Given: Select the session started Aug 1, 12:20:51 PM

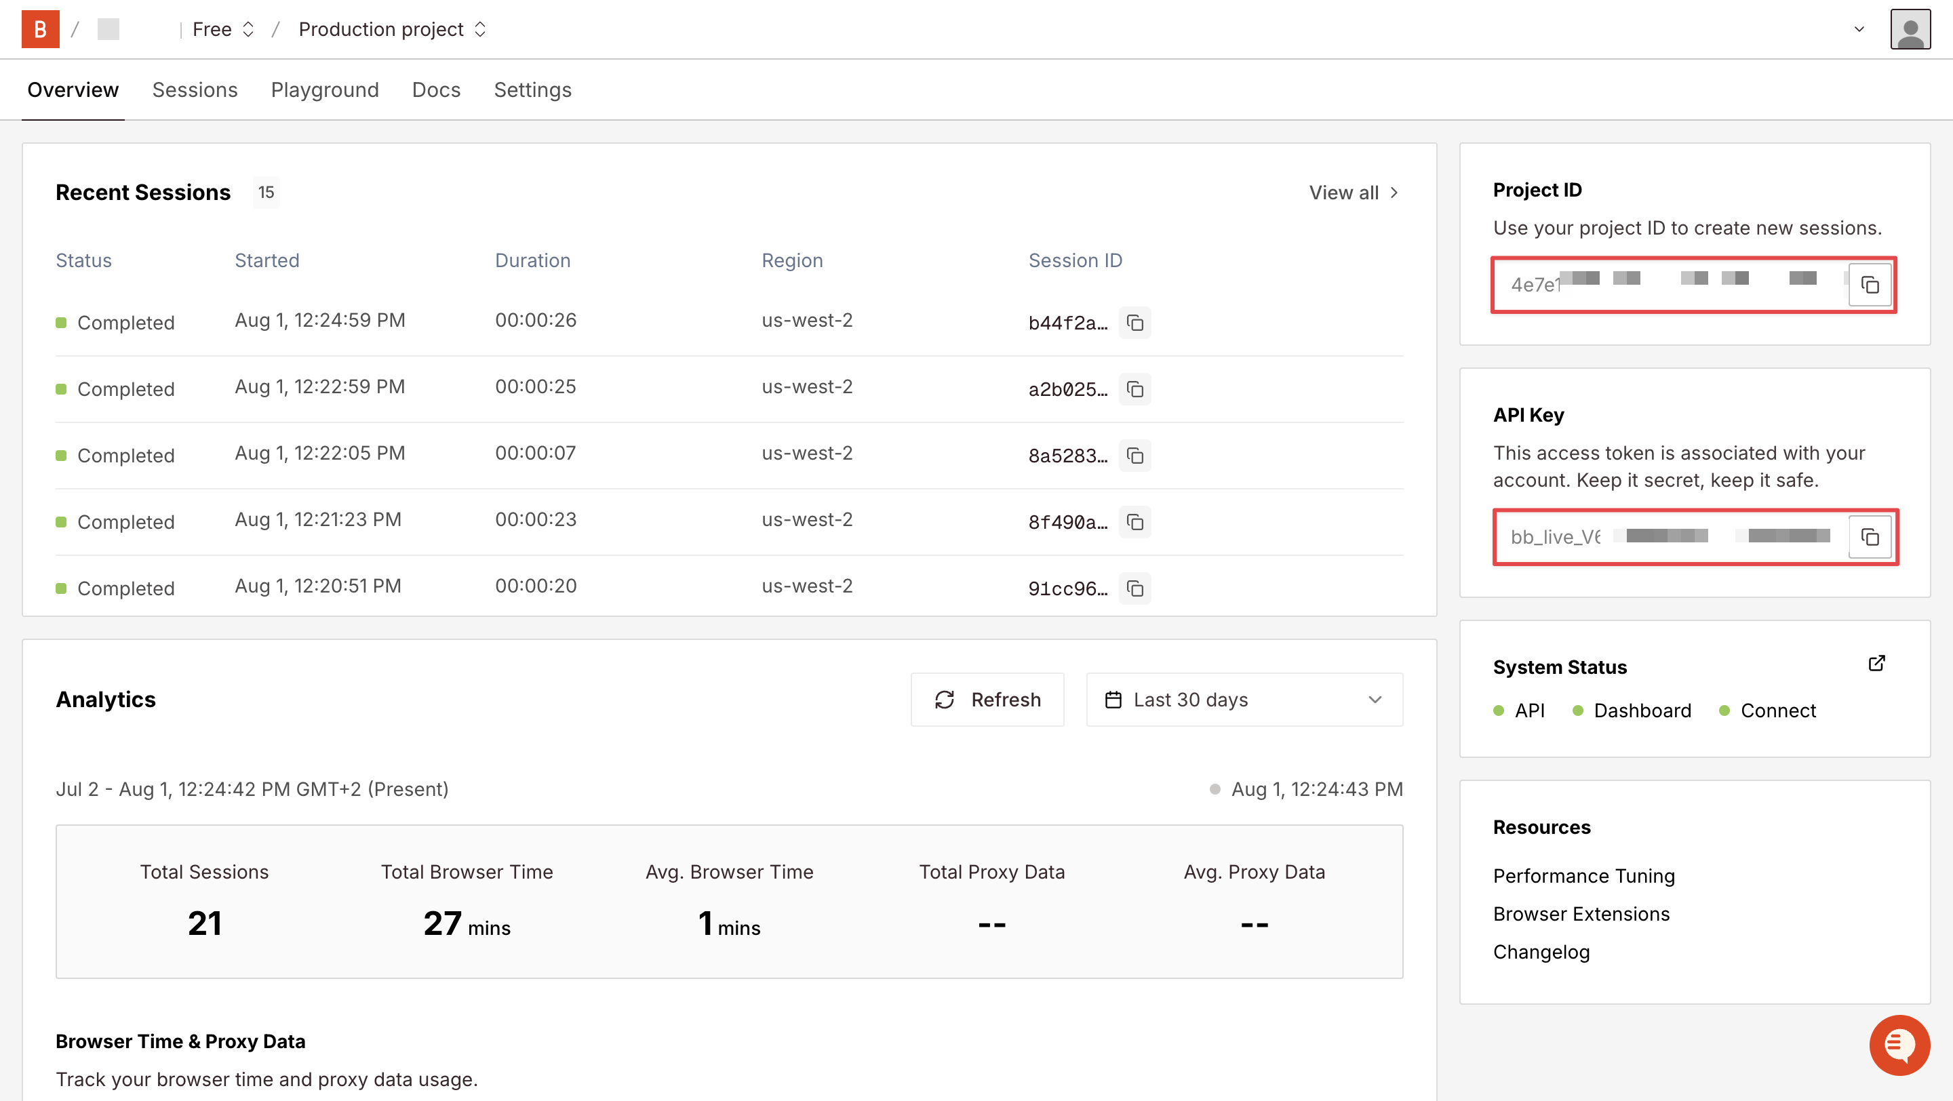Looking at the screenshot, I should point(728,586).
